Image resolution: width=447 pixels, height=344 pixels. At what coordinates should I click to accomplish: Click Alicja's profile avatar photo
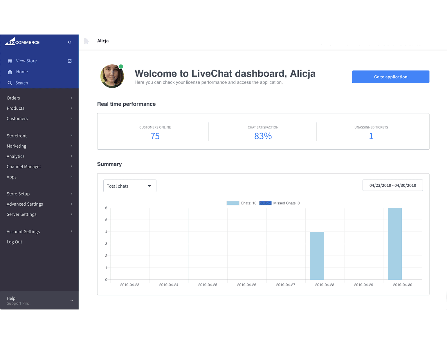tap(112, 76)
